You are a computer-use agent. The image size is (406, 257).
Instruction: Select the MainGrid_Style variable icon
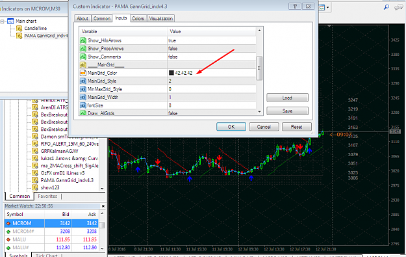83,81
